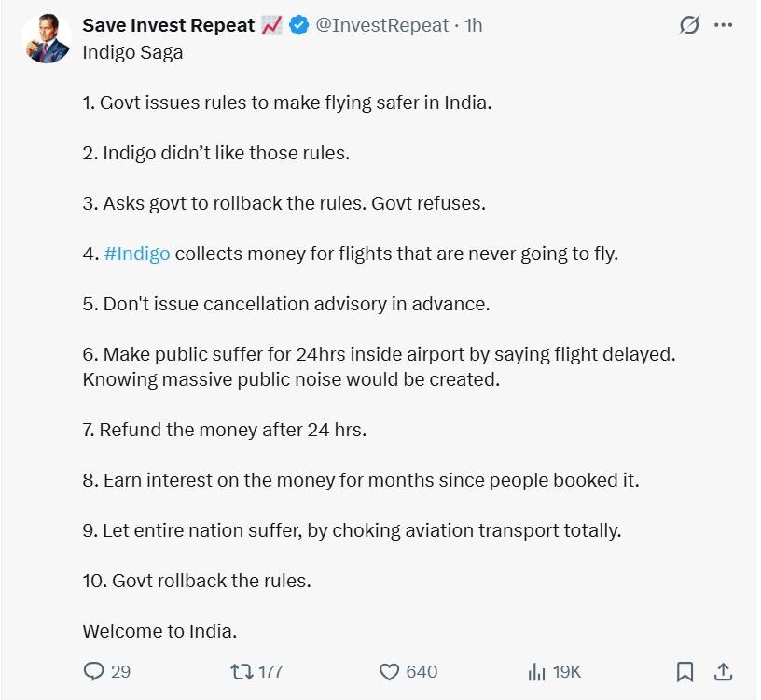The image size is (761, 700).
Task: View the author's profile picture
Action: click(47, 39)
